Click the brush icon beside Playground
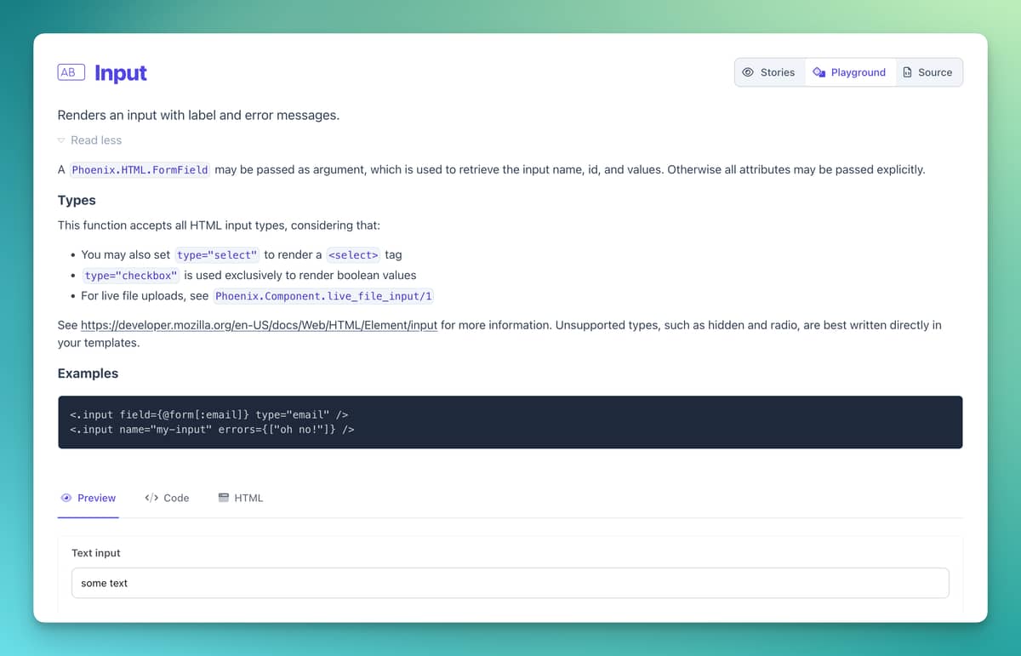 [x=819, y=72]
